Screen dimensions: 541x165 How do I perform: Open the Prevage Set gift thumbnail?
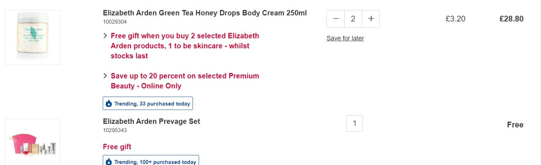(x=33, y=142)
